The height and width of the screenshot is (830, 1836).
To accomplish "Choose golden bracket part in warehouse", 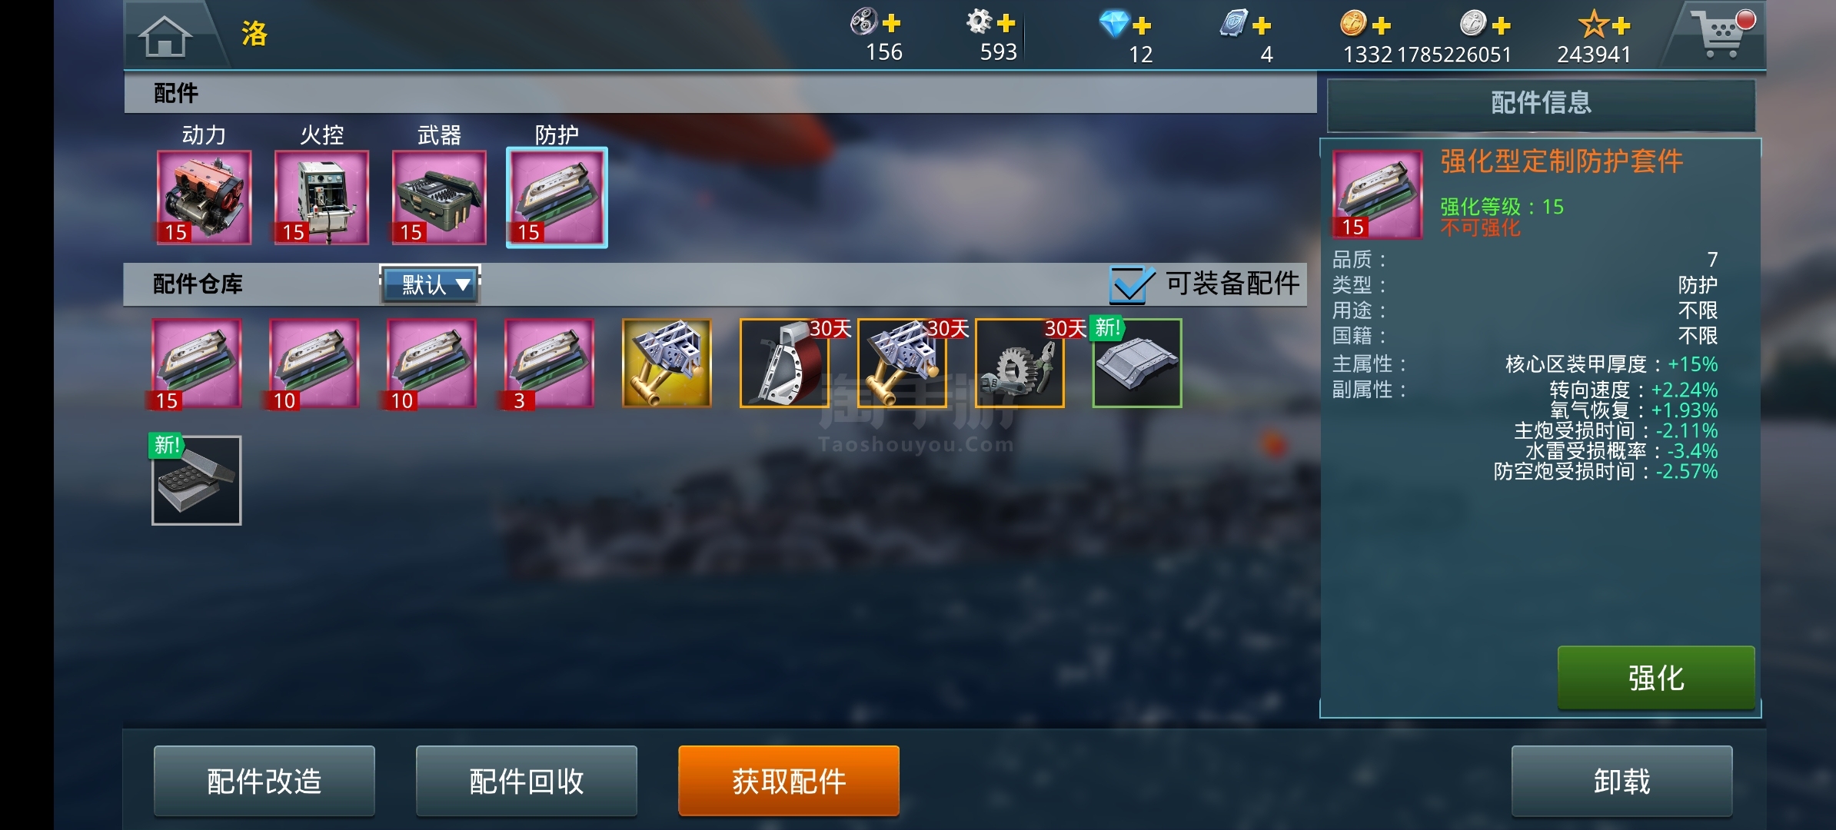I will click(667, 364).
